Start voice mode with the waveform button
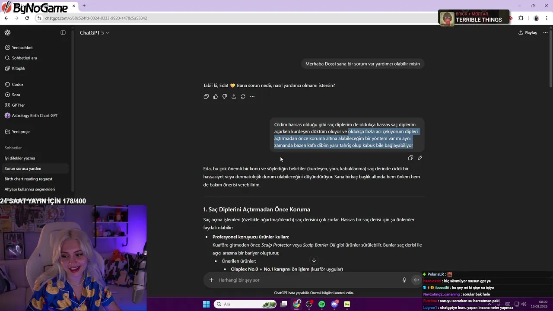The image size is (553, 311). pyautogui.click(x=416, y=280)
